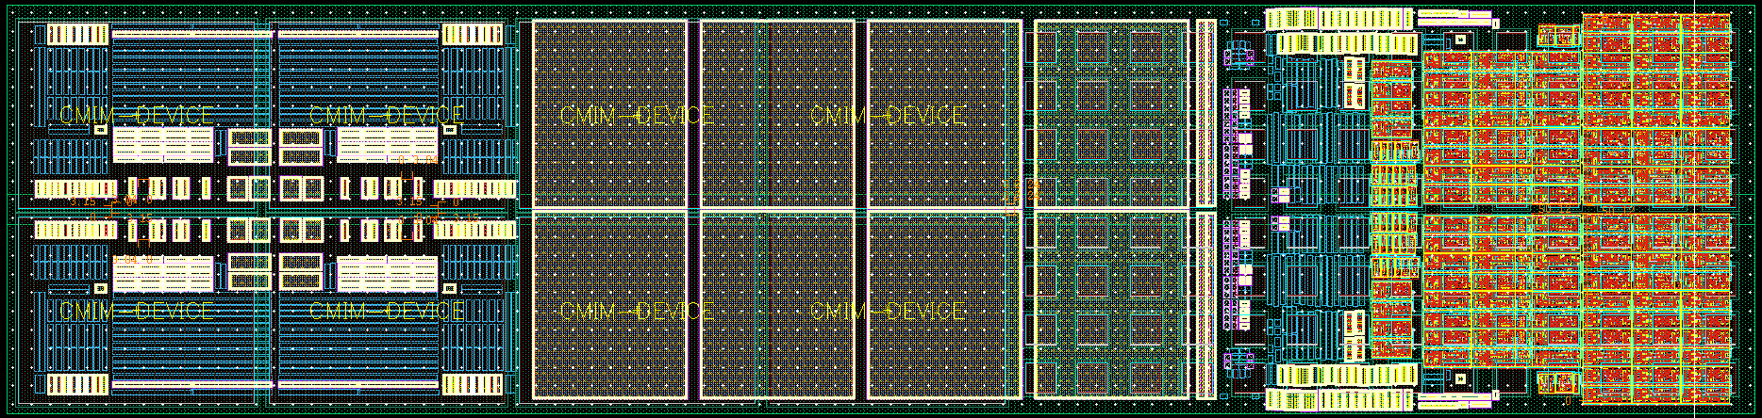Click CMIM-DEVICE label on top-left large capacitor
The height and width of the screenshot is (418, 1762).
pyautogui.click(x=637, y=116)
